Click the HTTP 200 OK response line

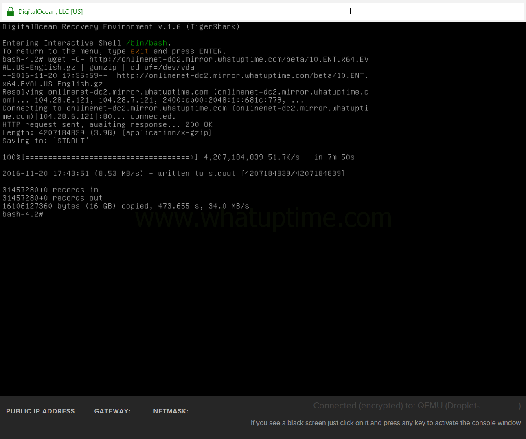click(x=107, y=124)
